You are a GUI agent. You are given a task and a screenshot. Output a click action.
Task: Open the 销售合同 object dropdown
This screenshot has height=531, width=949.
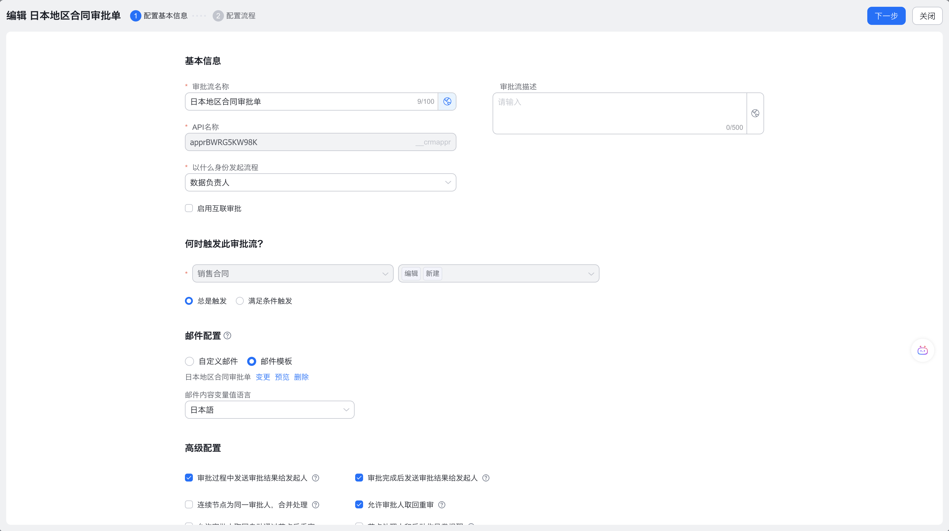coord(292,274)
